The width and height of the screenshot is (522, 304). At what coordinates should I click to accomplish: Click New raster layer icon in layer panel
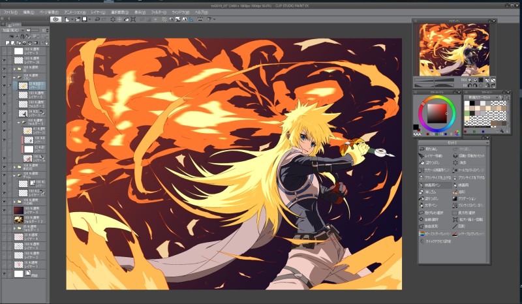point(8,43)
